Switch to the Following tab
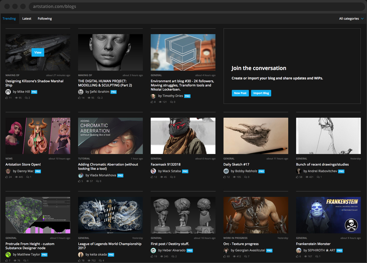This screenshot has width=367, height=263. click(x=45, y=19)
